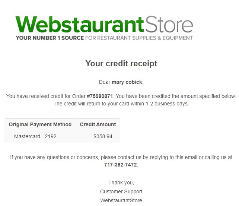
Task: Click the 'YOUR NUMBER 1 SOURCE' bold text
Action: click(x=50, y=38)
